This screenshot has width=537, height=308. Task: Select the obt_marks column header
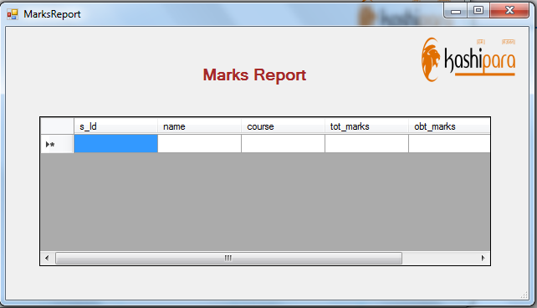click(x=449, y=126)
